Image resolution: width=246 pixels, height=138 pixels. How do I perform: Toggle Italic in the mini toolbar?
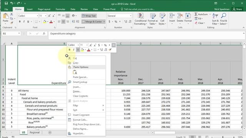[73, 50]
